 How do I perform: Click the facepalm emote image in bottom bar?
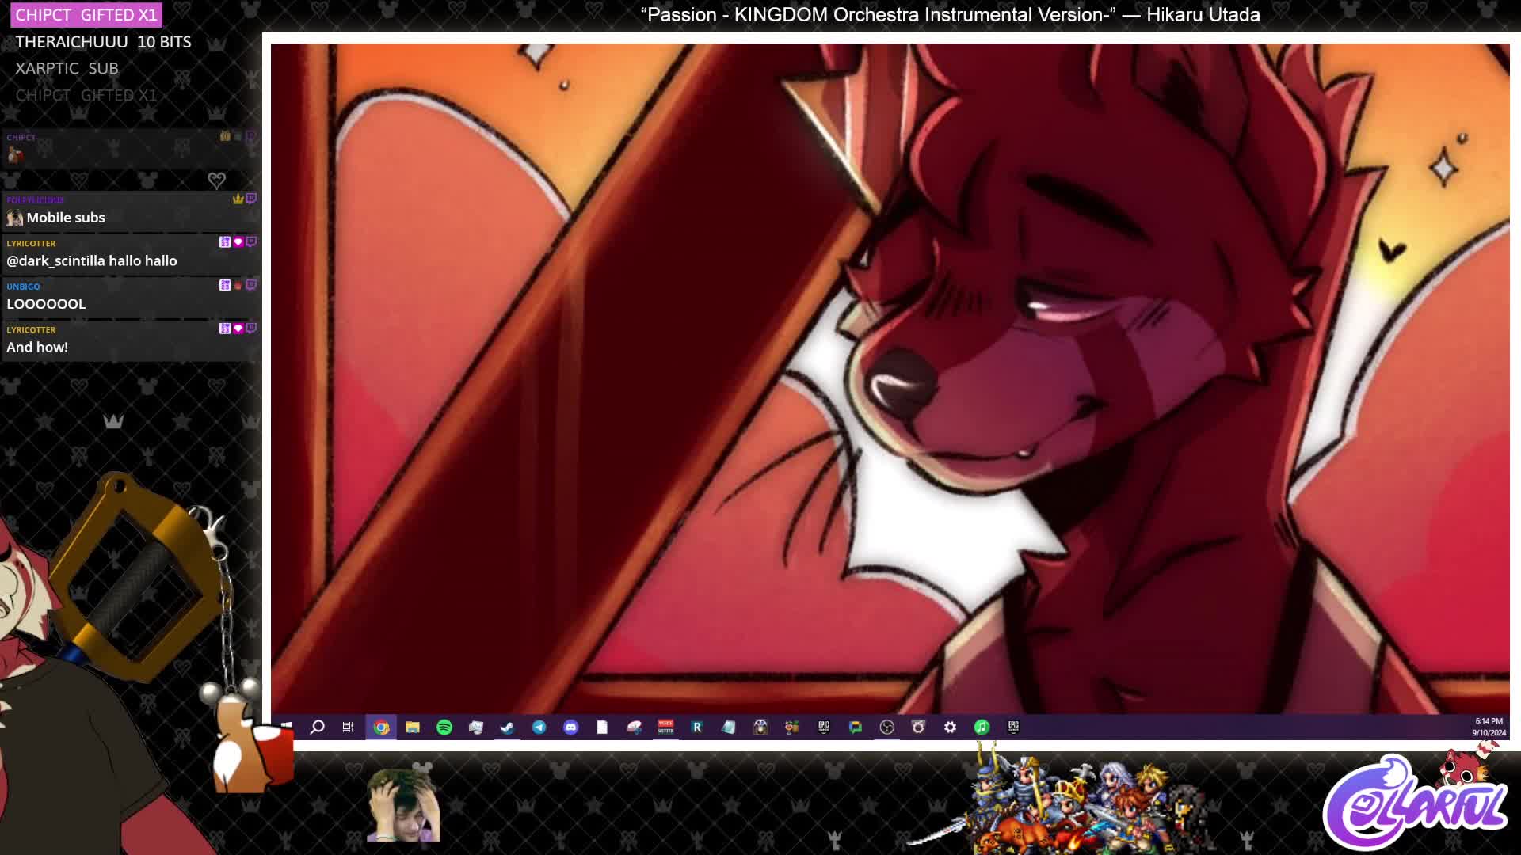404,805
